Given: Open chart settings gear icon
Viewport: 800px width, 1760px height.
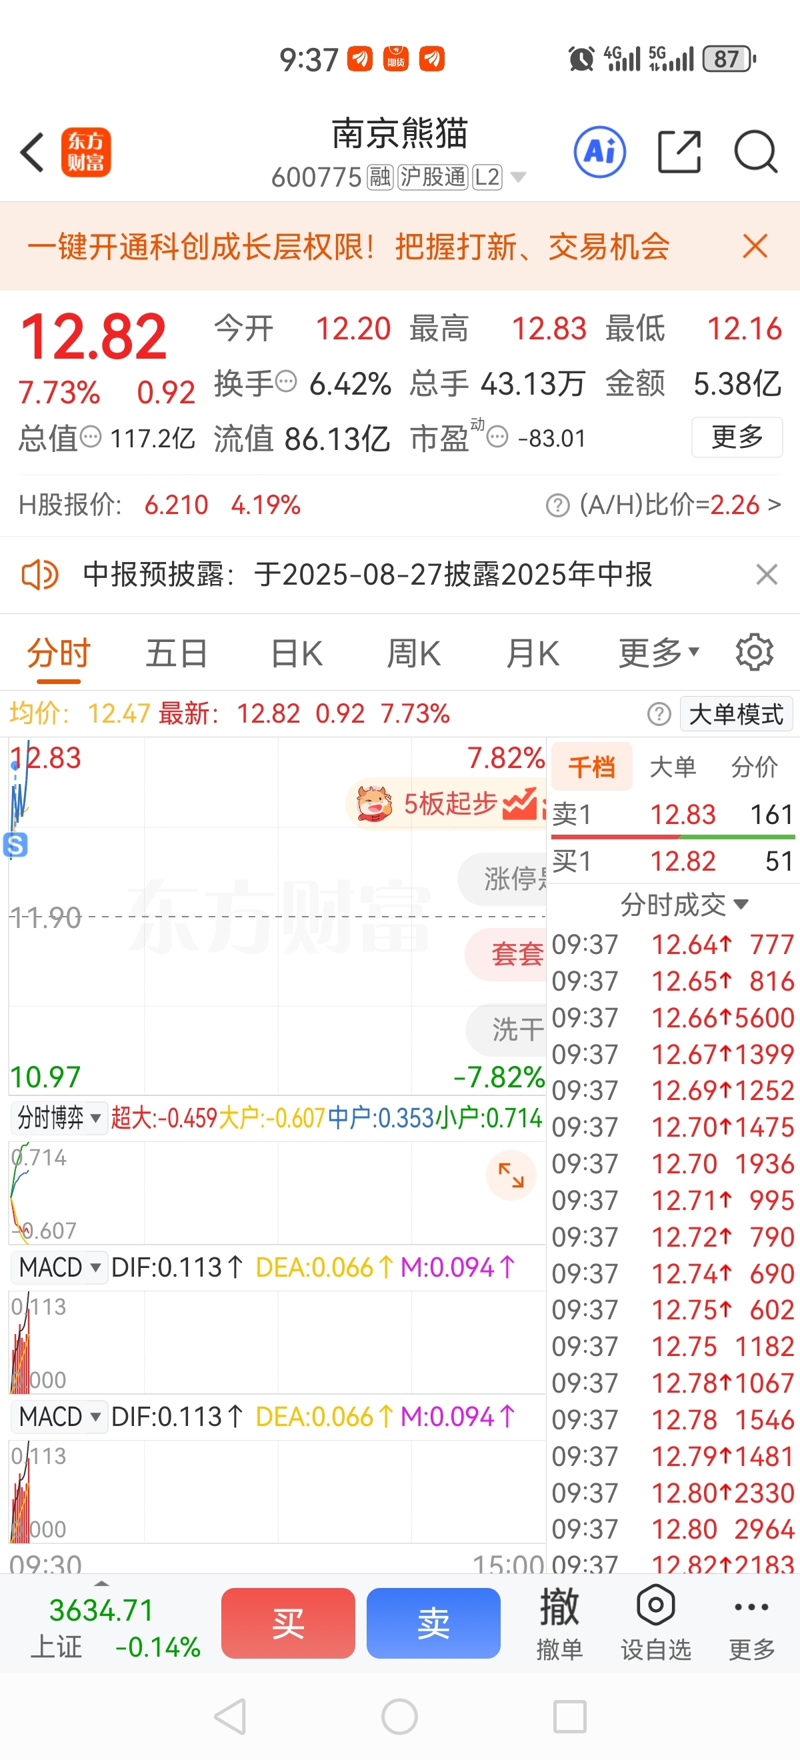Looking at the screenshot, I should (754, 653).
